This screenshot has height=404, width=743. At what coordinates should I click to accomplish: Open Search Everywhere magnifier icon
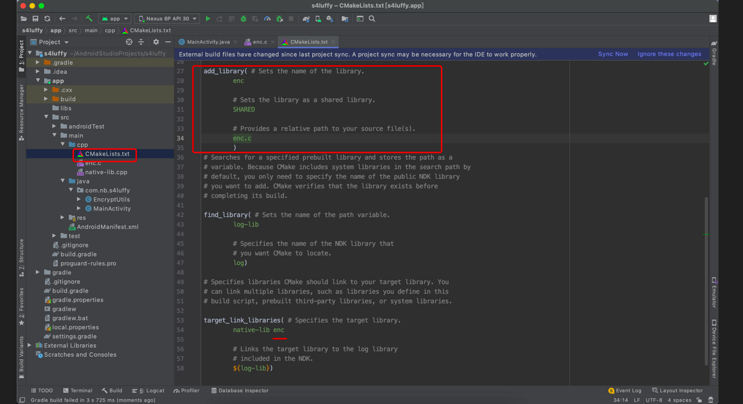coord(372,19)
